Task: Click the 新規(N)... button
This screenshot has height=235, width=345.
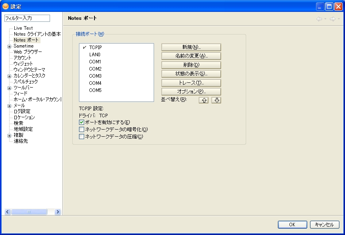Action: 191,47
